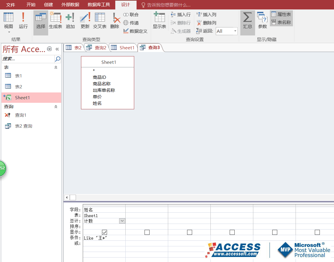Open the Parameters (参数) dialog icon
This screenshot has width=334, height=262.
(262, 21)
